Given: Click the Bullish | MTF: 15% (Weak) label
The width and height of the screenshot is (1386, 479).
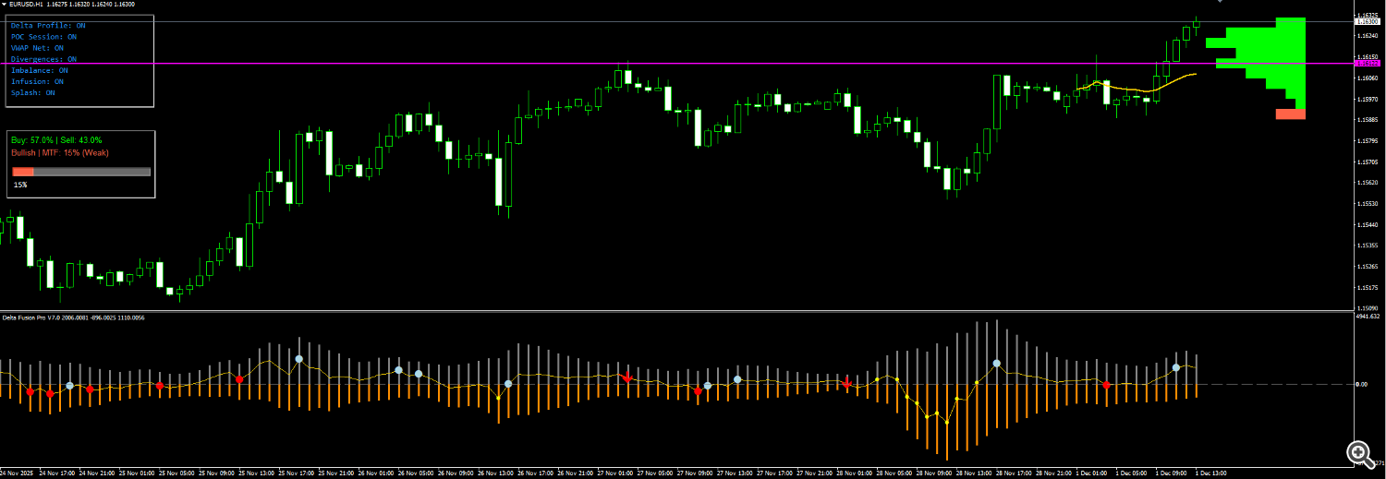Looking at the screenshot, I should (x=60, y=152).
